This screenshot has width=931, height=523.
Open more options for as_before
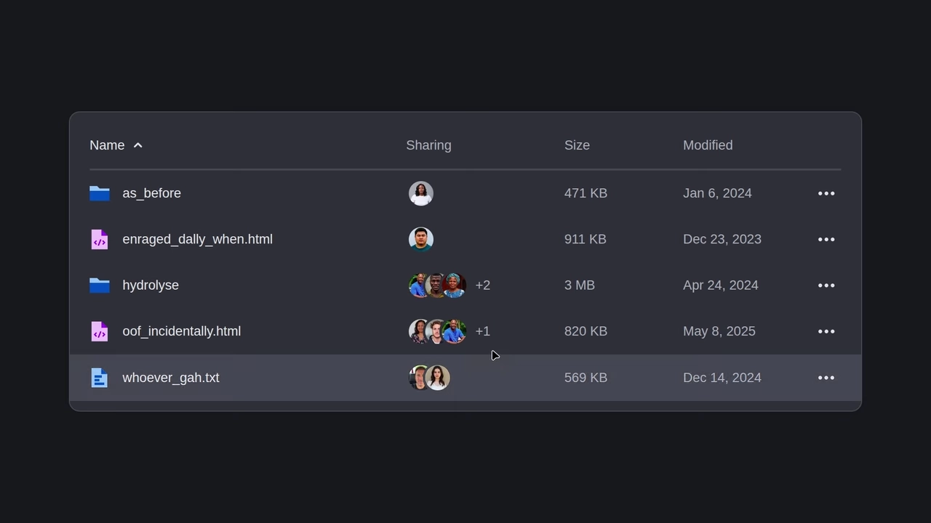point(826,193)
